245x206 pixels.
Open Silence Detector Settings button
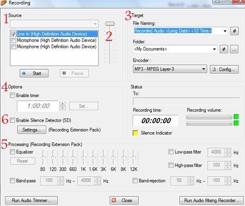click(x=32, y=130)
